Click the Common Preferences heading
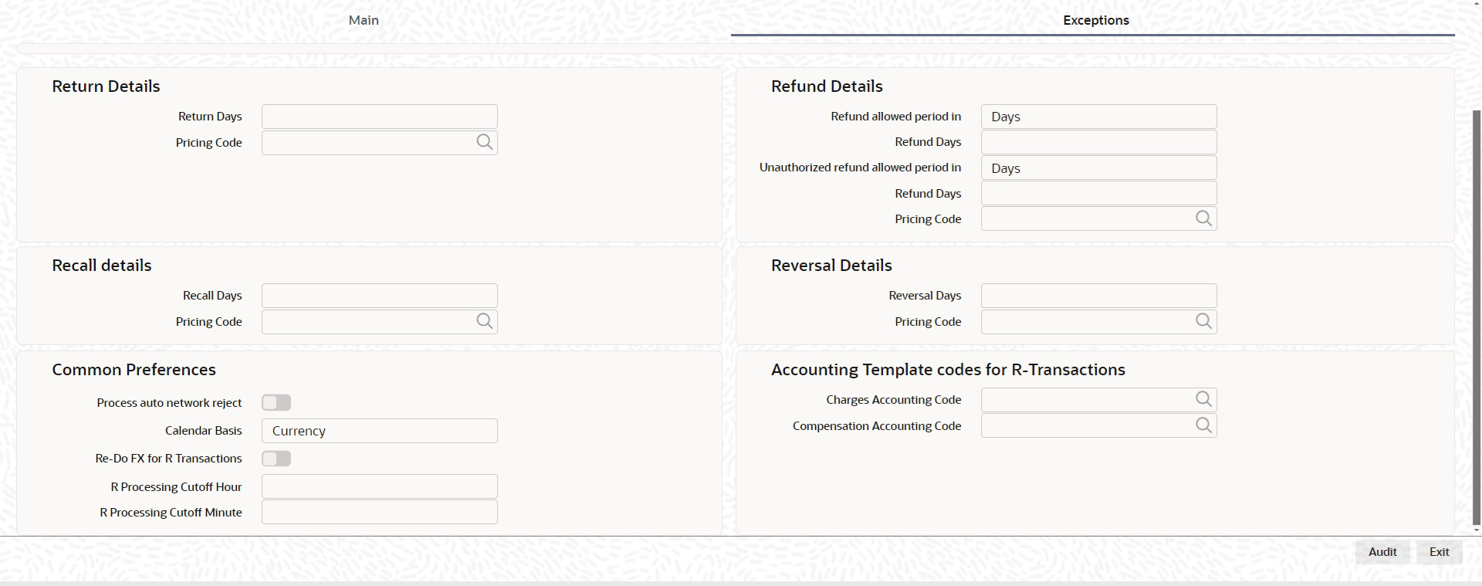 click(x=134, y=370)
